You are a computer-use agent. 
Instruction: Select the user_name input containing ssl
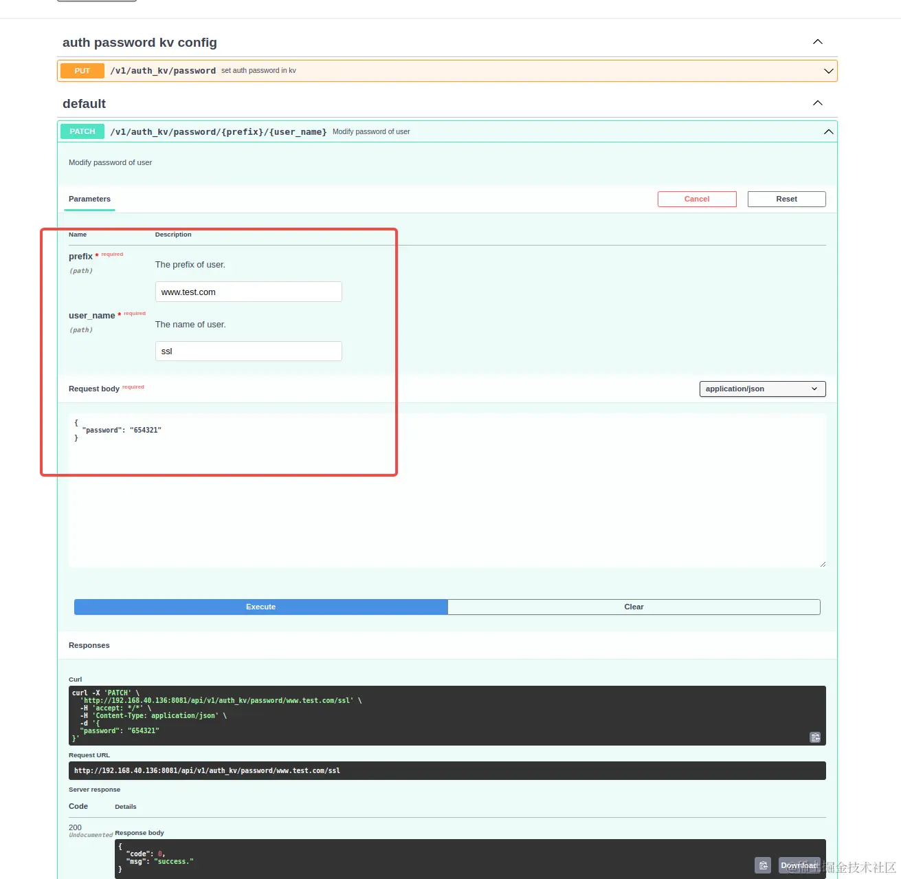tap(248, 351)
